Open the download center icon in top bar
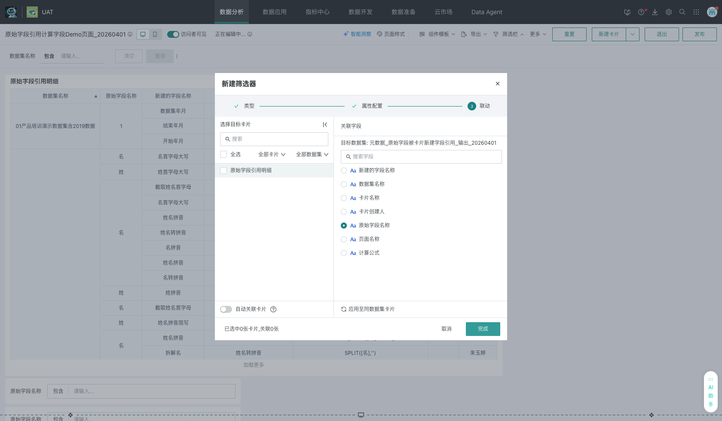The width and height of the screenshot is (722, 421). (x=655, y=12)
